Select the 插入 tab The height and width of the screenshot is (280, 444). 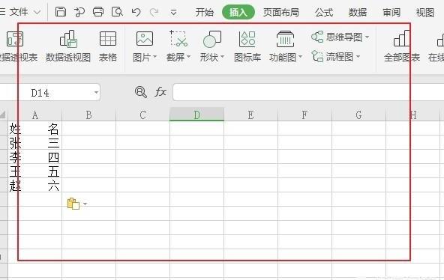click(238, 12)
